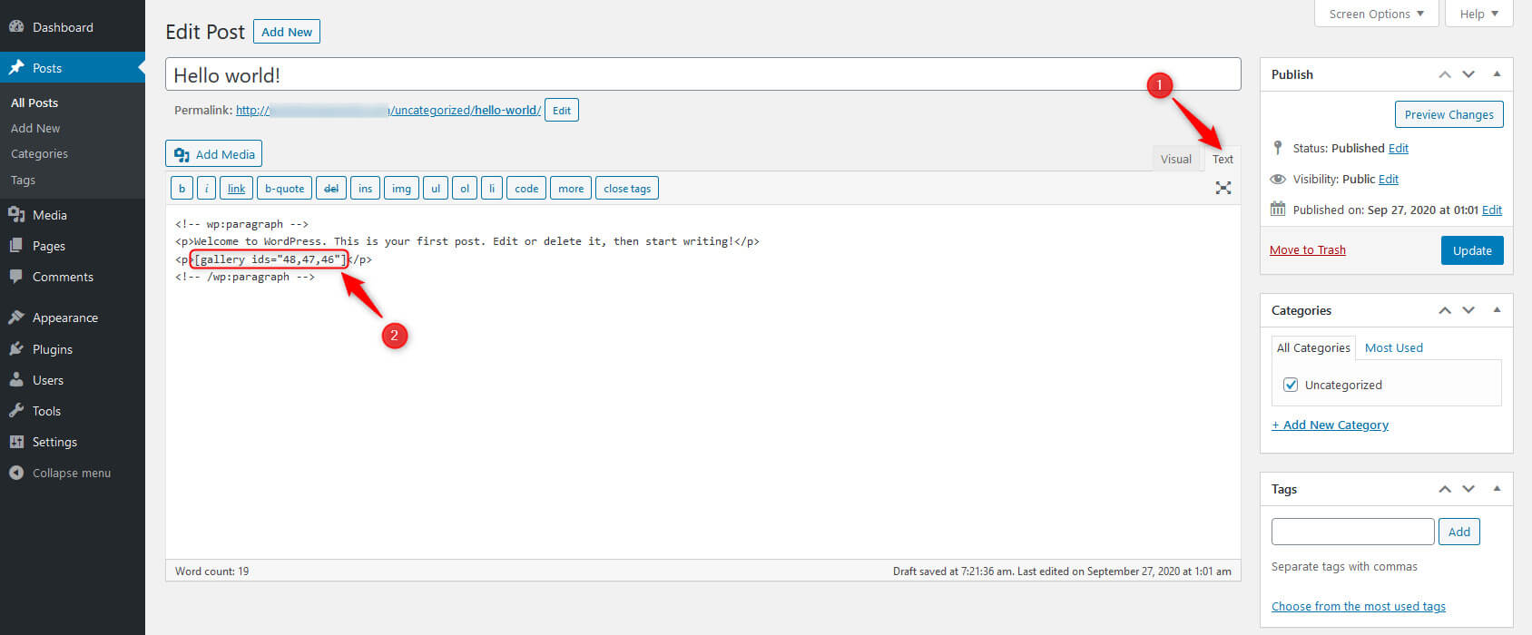This screenshot has height=635, width=1532.
Task: Open the Plugins menu in sidebar
Action: pos(52,349)
